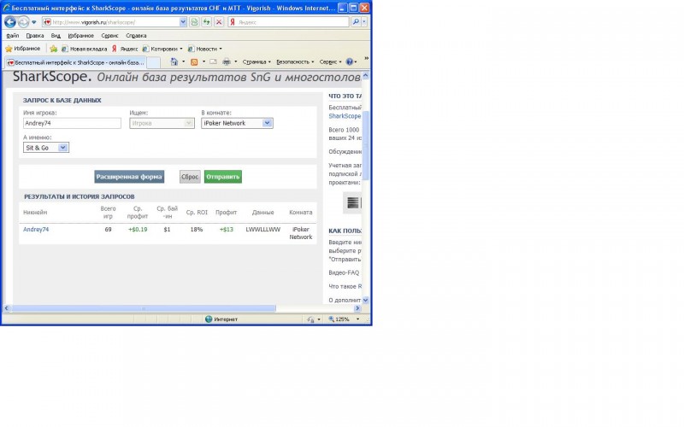
Task: Click the Refresh page icon
Action: pos(207,22)
